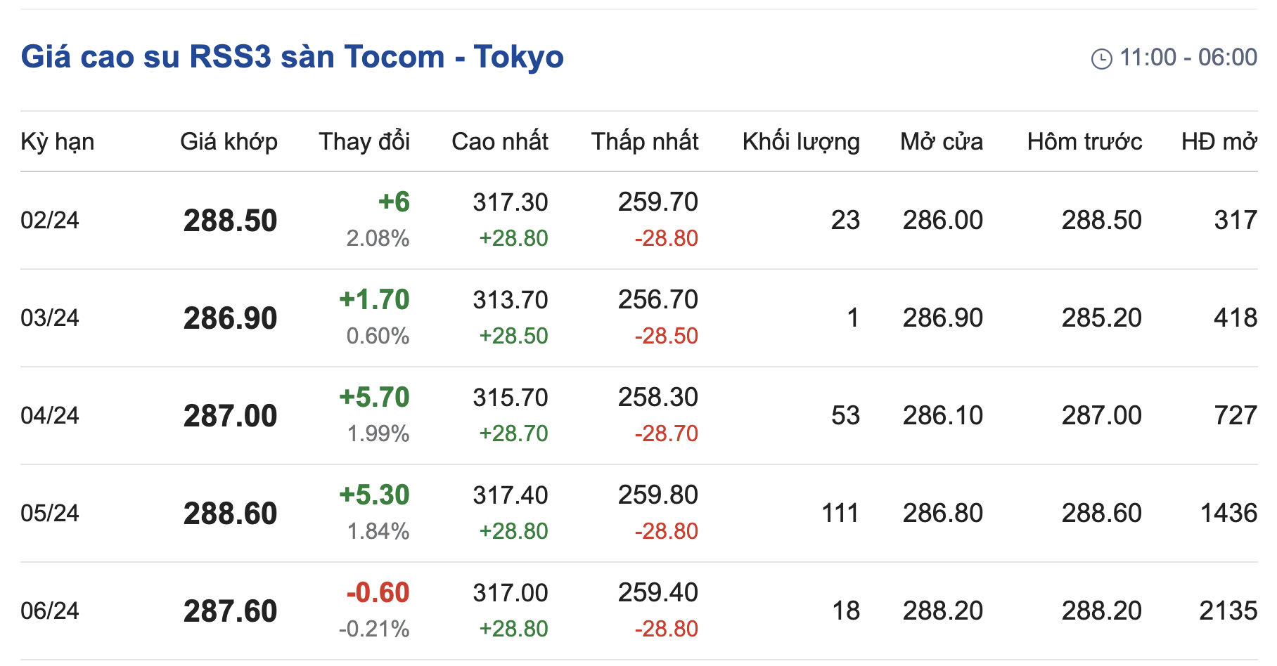Select the 04/24 contract term
1277x666 pixels.
coord(50,416)
